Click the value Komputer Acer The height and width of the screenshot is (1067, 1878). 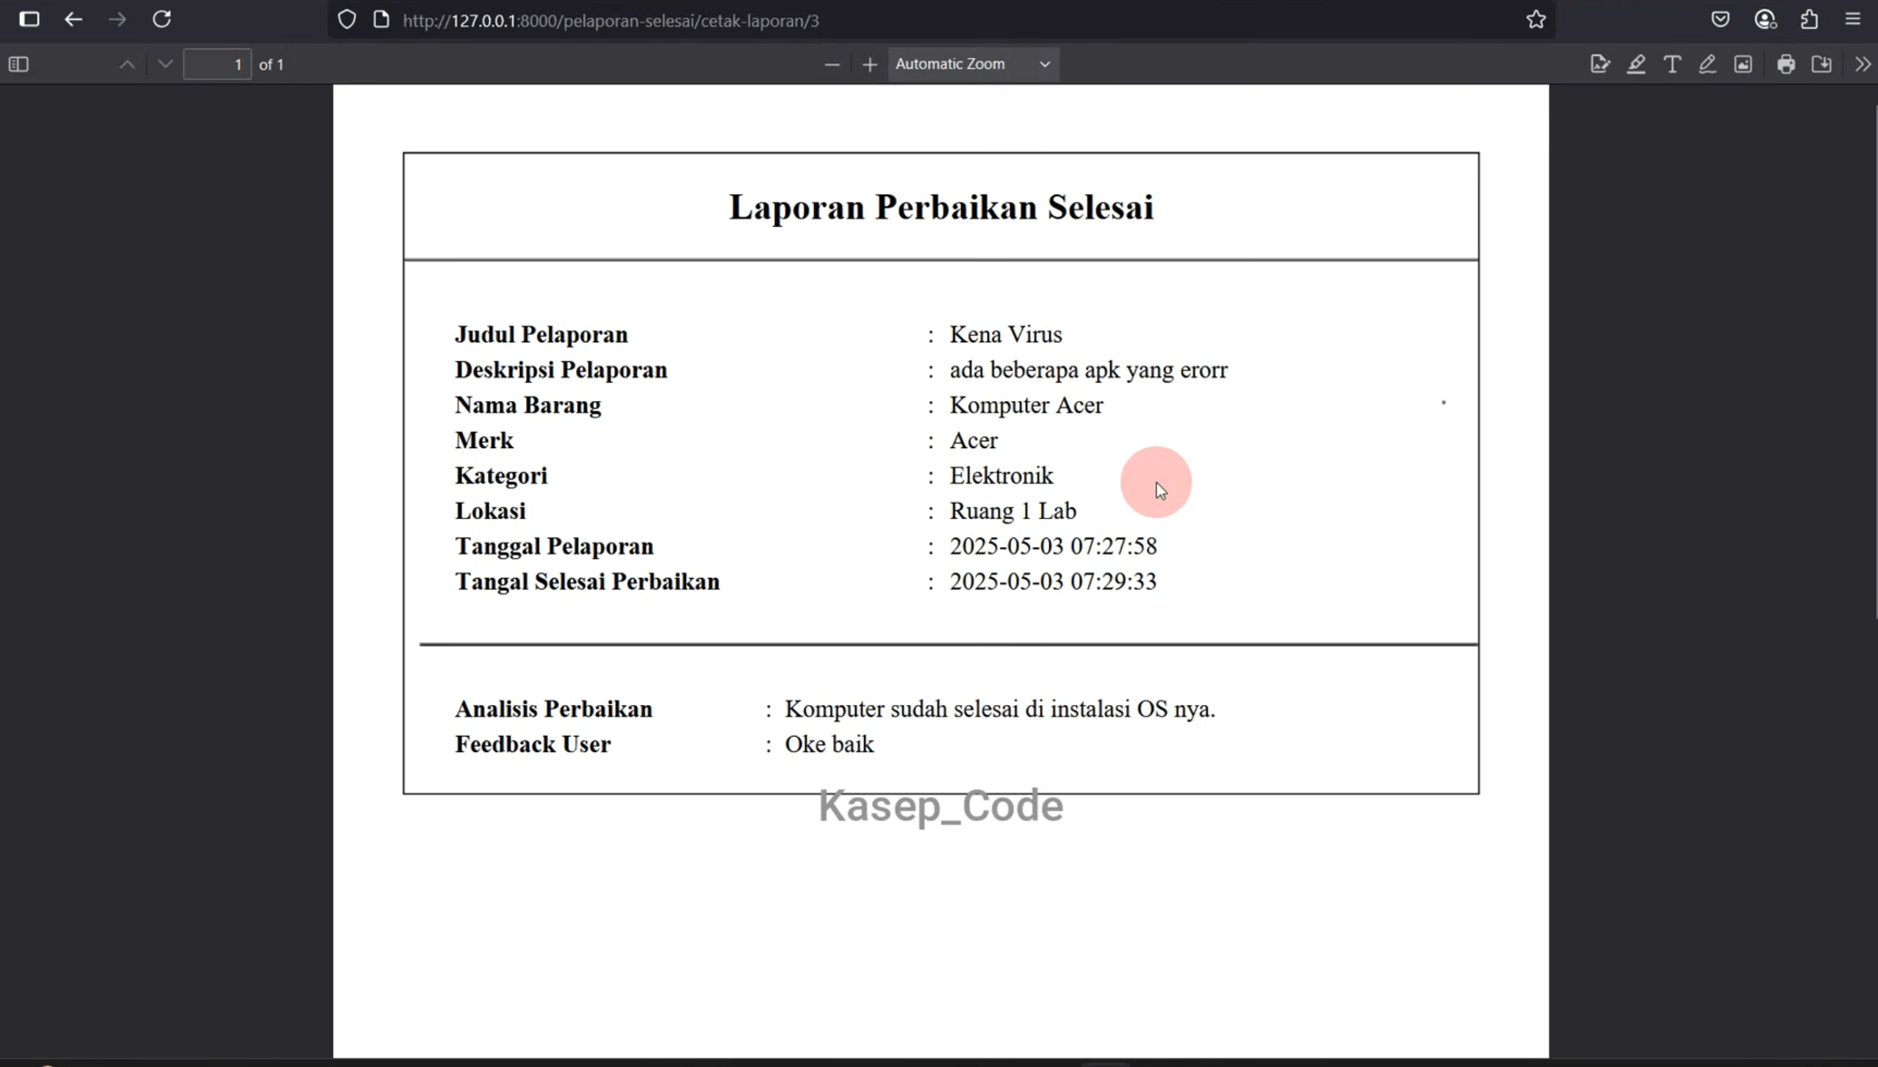(x=1026, y=405)
